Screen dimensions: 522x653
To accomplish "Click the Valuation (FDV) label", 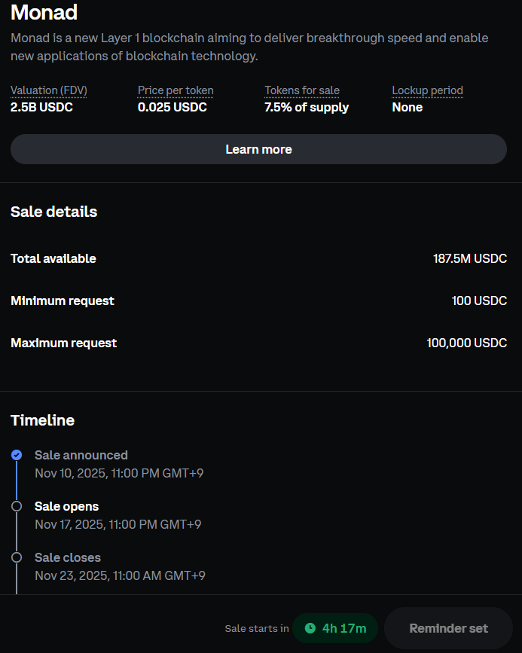I will 49,90.
